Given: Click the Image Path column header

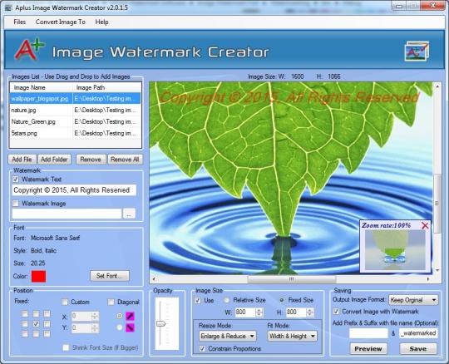Looking at the screenshot, I should 107,87.
